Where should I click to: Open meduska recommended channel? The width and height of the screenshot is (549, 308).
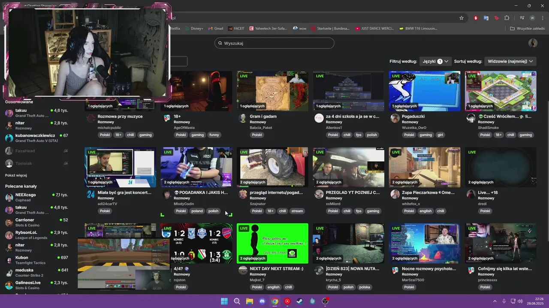36,272
